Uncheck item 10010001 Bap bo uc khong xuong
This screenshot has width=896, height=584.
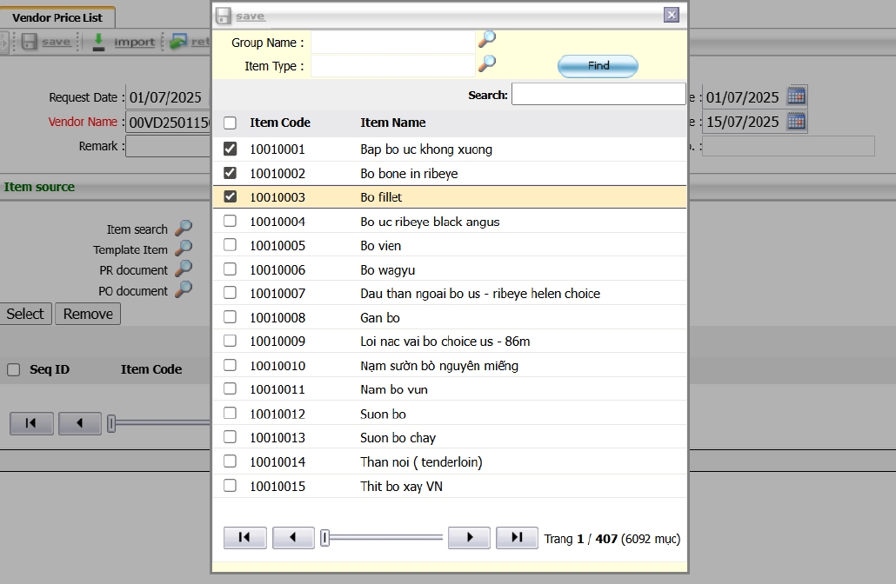pyautogui.click(x=230, y=149)
